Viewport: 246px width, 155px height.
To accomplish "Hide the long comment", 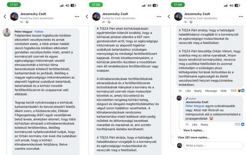I will tap(223, 91).
